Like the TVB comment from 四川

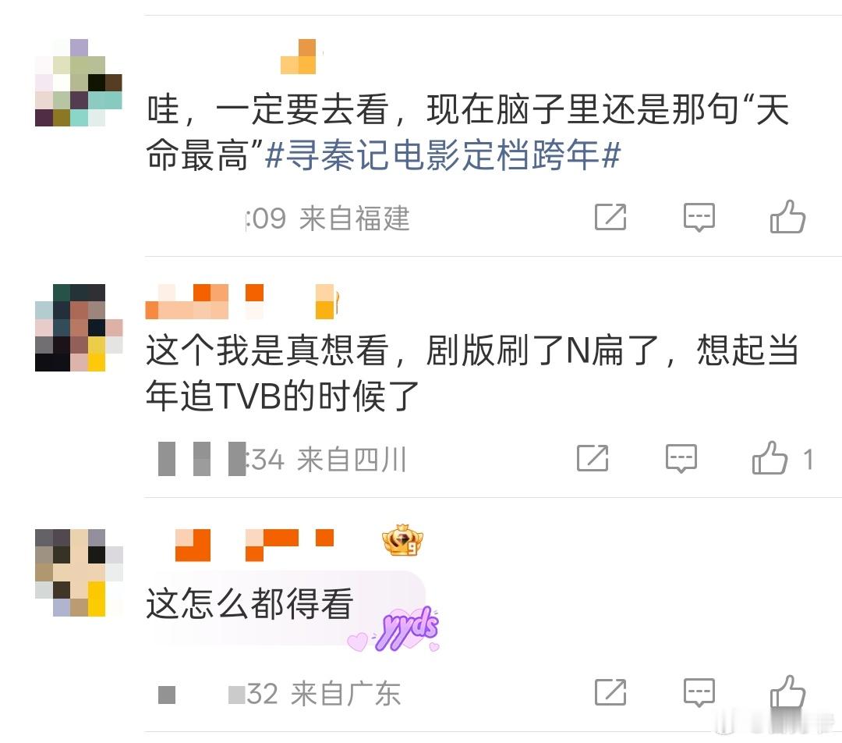click(x=769, y=458)
